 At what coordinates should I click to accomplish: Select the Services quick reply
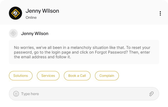(x=48, y=76)
